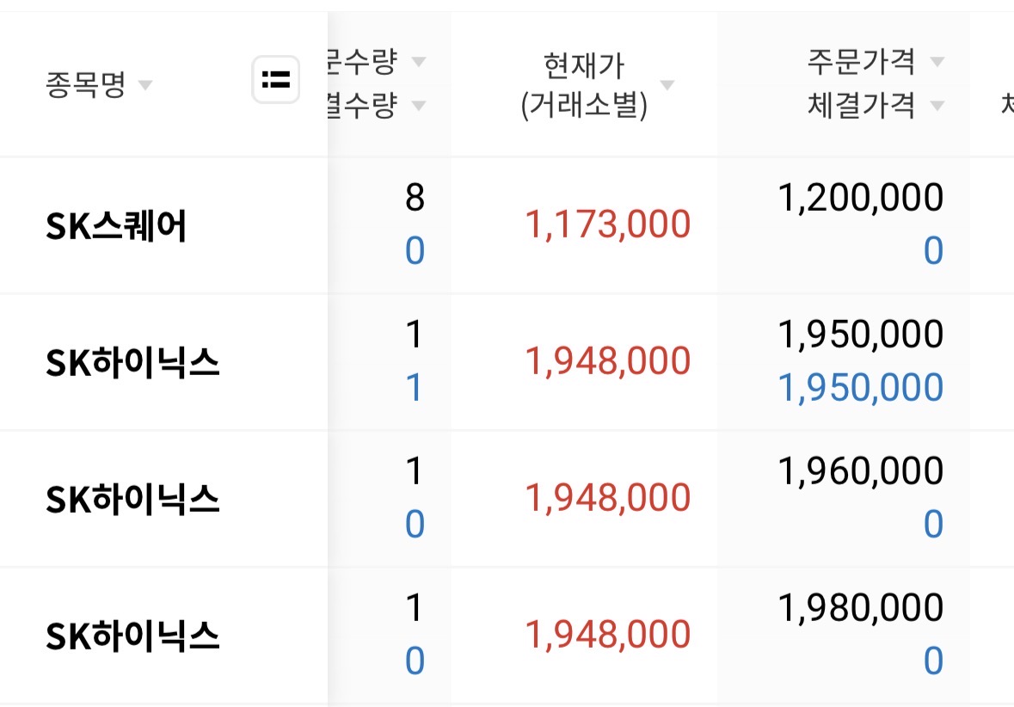Click SK스퀘어 order price 1,200,000
The height and width of the screenshot is (707, 1014).
tap(861, 197)
